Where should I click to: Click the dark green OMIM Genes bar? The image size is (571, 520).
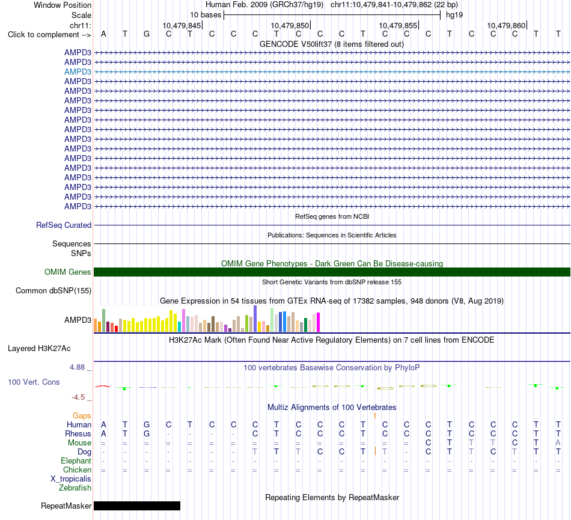pos(332,272)
